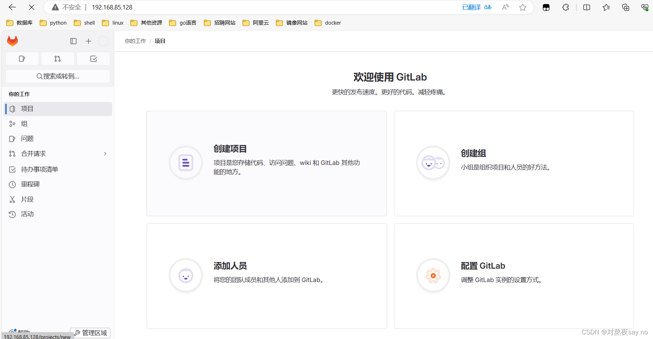Screen dimensions: 653x339
Task: Open 片段 in the sidebar
Action: point(58,199)
